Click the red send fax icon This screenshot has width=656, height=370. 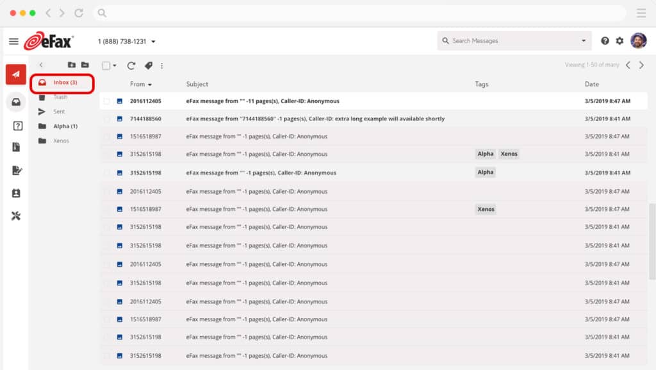(16, 74)
